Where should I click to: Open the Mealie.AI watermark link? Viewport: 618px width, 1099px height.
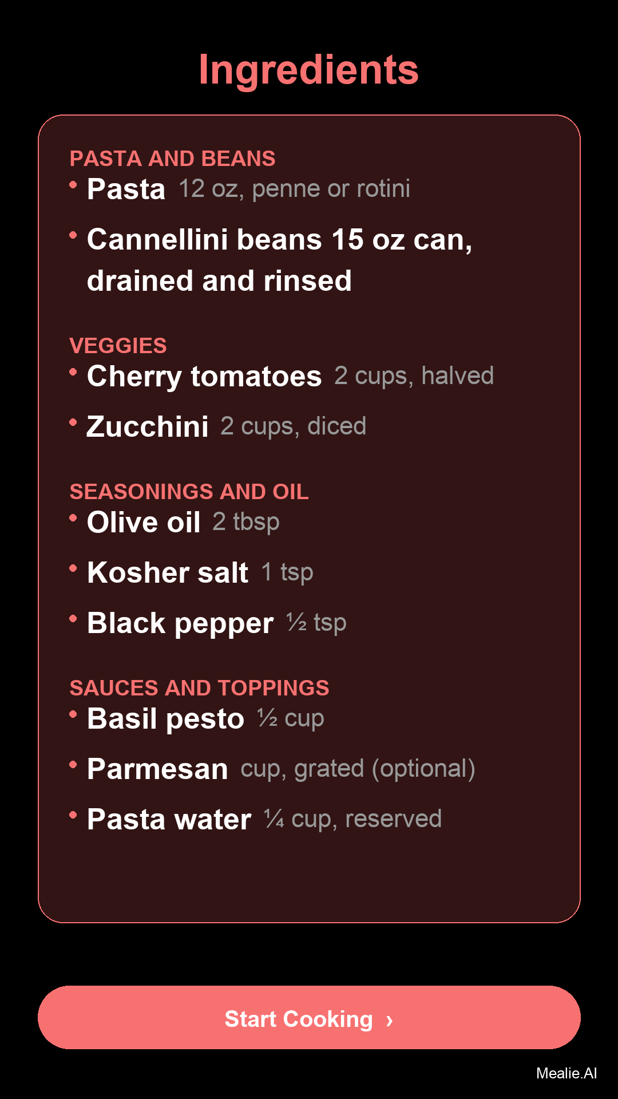pos(566,1073)
